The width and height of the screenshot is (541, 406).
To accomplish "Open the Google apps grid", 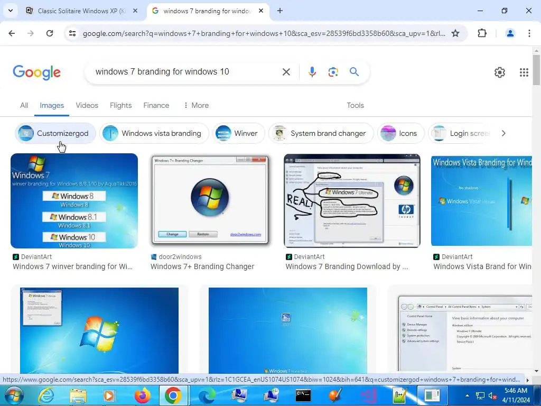I will [x=524, y=72].
